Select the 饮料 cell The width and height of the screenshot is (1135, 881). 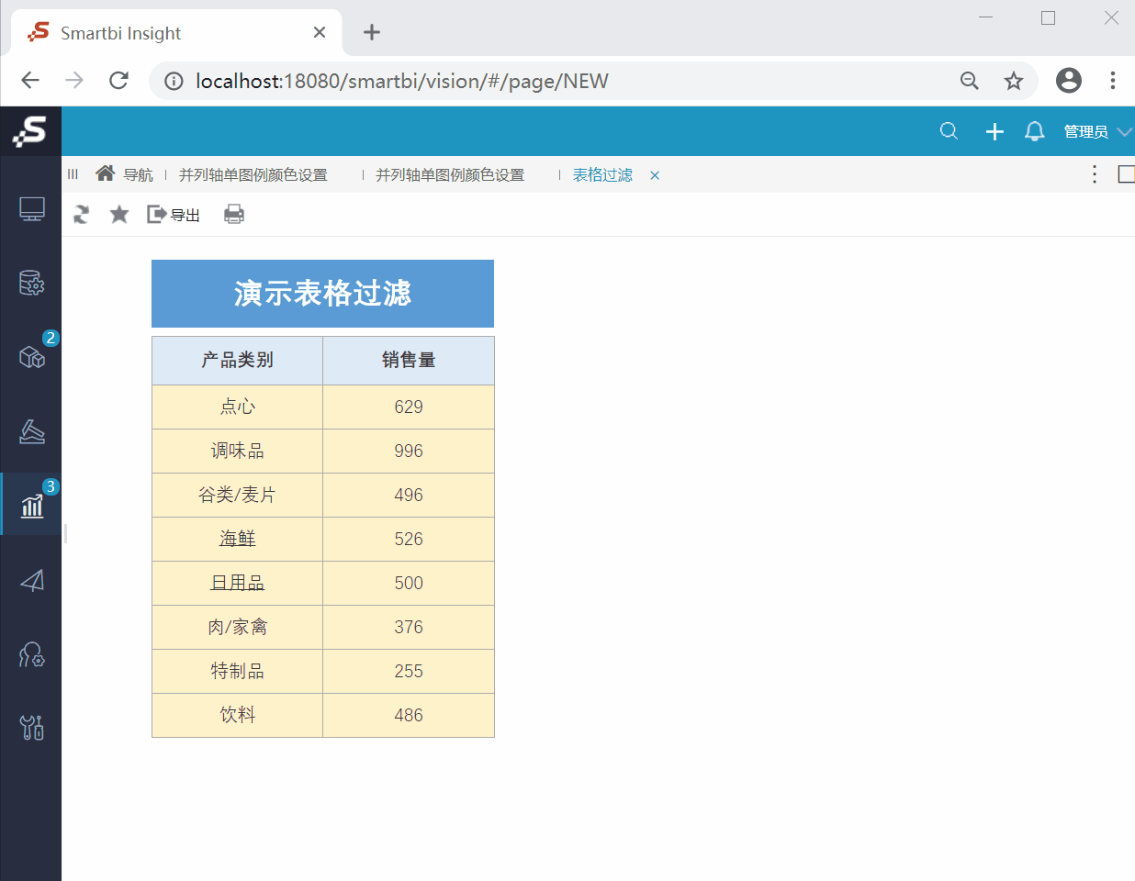point(238,715)
